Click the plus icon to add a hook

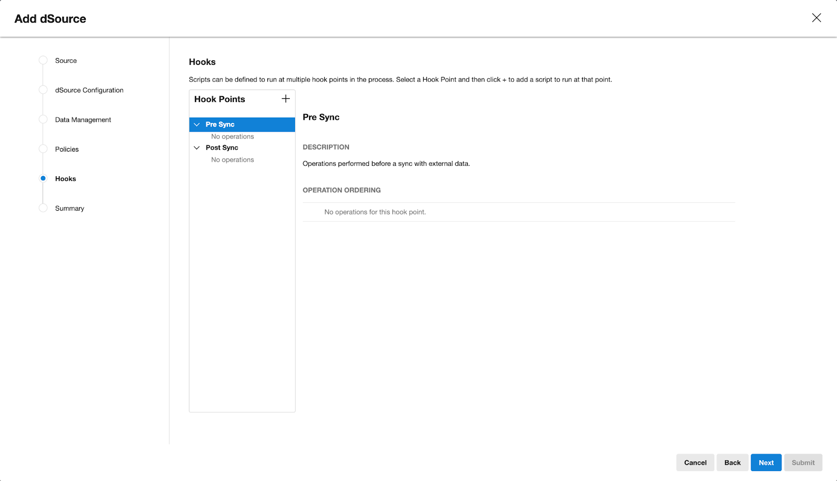(x=286, y=99)
